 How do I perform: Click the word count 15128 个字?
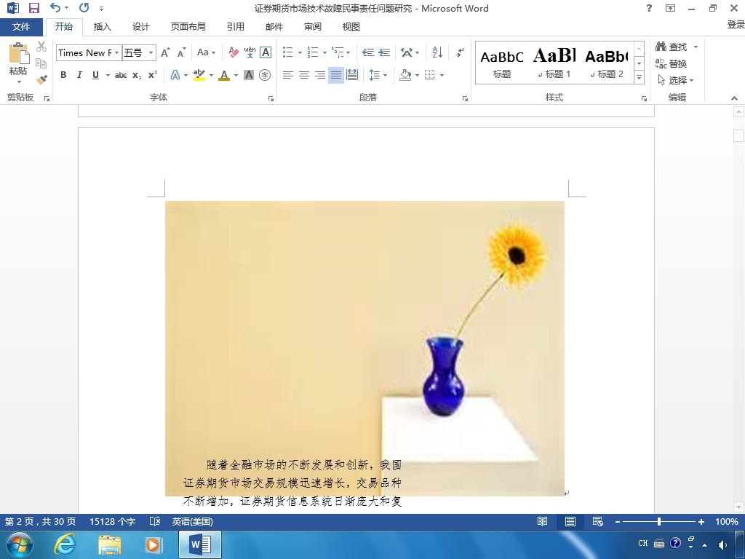(x=113, y=521)
